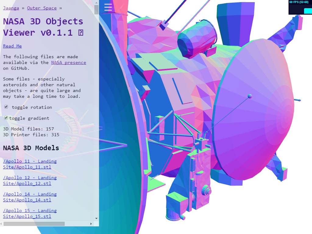Click the horizontal scrollbar thumb in sidebar
Screen dimensions: 312x234
[x=34, y=224]
